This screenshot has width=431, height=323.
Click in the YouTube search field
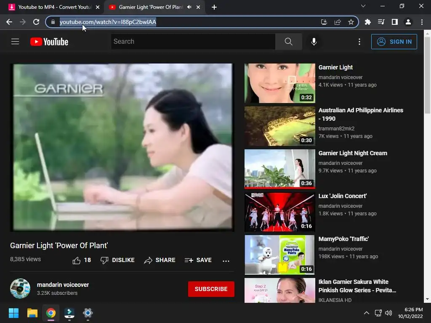193,42
